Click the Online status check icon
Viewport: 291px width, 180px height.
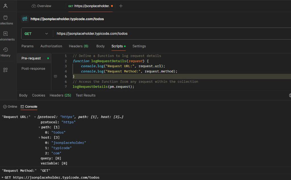[x=5, y=107]
